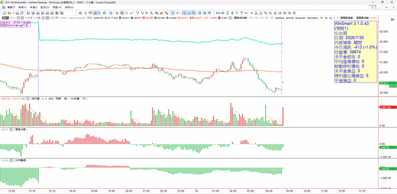Select the pointer arrow tool

(172, 13)
